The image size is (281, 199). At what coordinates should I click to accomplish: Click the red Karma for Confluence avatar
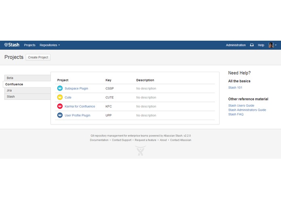(x=60, y=106)
